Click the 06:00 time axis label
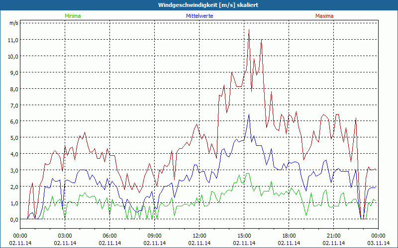Viewport: 398px width, 248px height. click(x=109, y=236)
